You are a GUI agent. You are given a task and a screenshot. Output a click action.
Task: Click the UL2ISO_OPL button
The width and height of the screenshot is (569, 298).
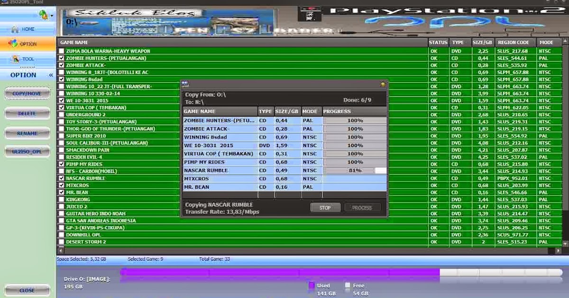pos(27,152)
